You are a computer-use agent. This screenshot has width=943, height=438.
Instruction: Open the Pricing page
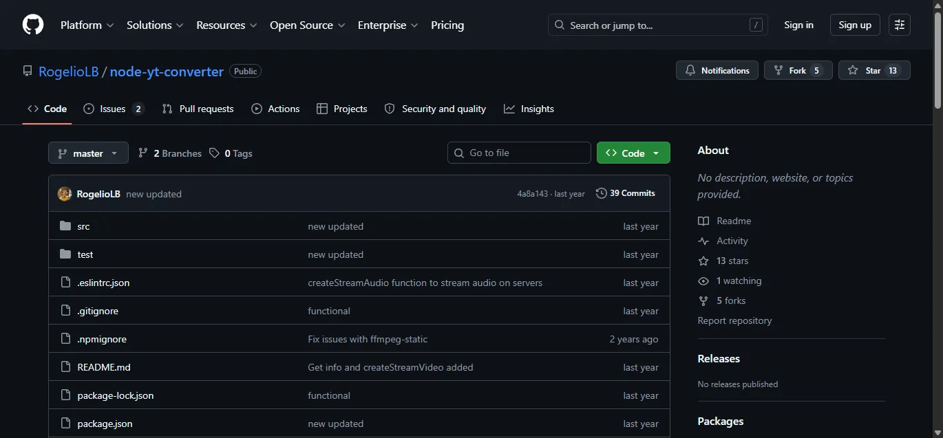pos(447,25)
